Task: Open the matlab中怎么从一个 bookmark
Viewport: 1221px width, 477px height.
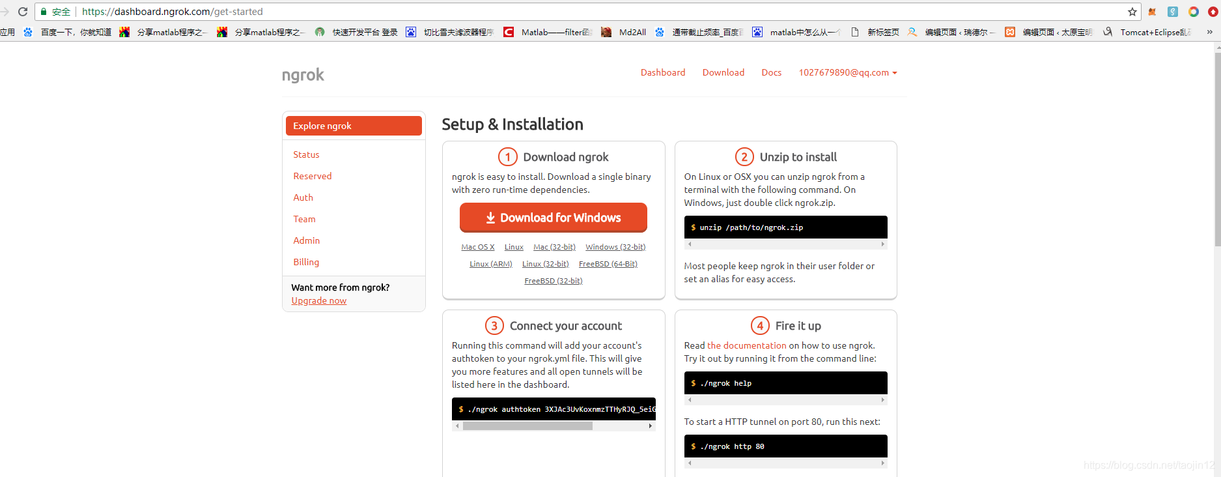Action: coord(796,32)
